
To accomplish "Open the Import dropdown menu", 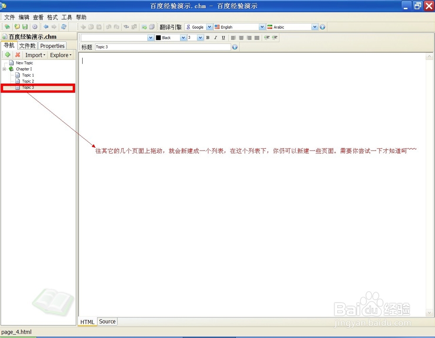I will pyautogui.click(x=35, y=55).
